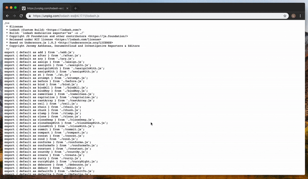Click the forward navigation arrow

pyautogui.click(x=14, y=16)
